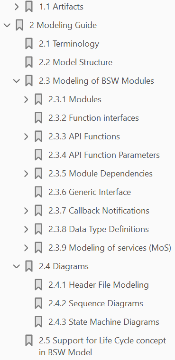Click the bookmark icon for 2.5 Support for Life Cycle

pos(29,341)
